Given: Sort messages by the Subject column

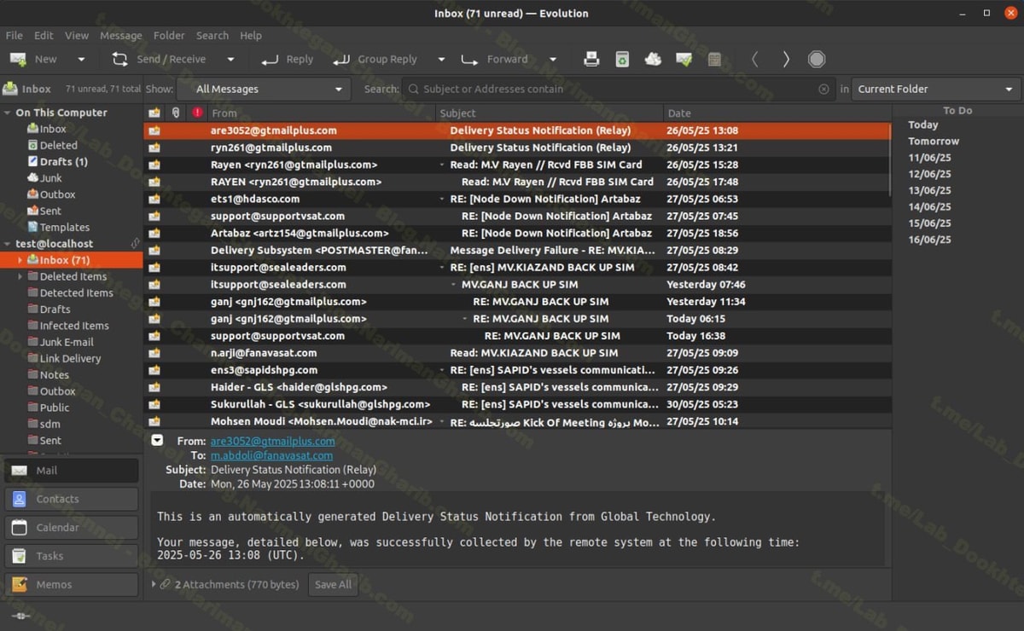Looking at the screenshot, I should point(550,113).
